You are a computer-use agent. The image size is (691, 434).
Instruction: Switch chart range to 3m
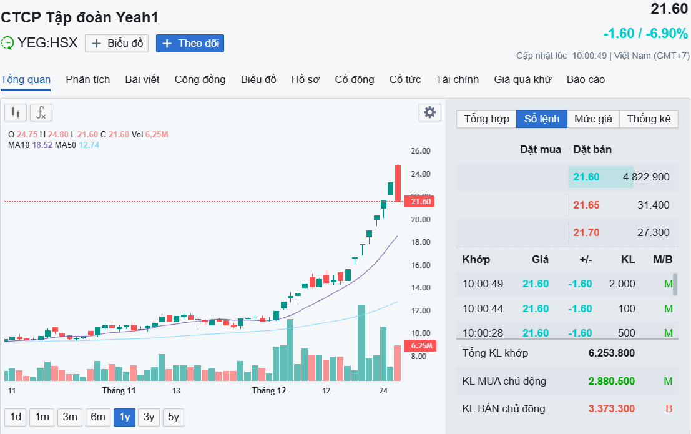tap(70, 417)
